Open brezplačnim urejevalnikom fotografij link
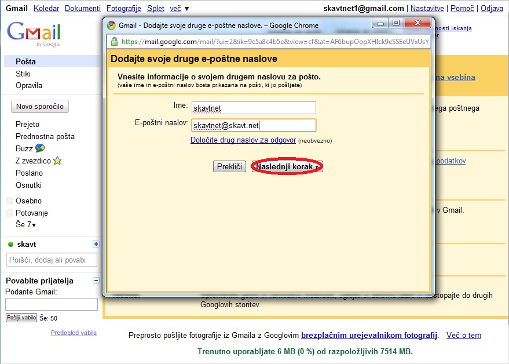This screenshot has width=509, height=364. click(369, 335)
